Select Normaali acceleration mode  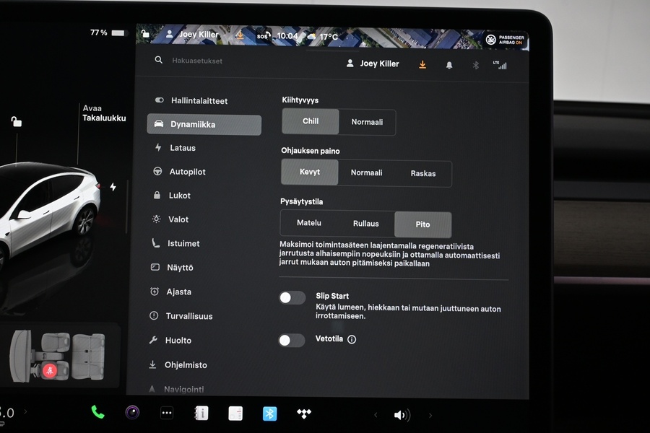(367, 122)
